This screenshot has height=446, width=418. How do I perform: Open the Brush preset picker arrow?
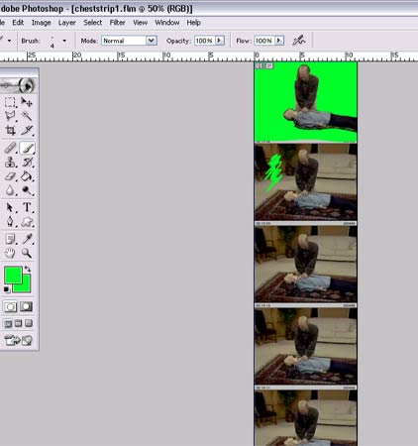point(64,41)
